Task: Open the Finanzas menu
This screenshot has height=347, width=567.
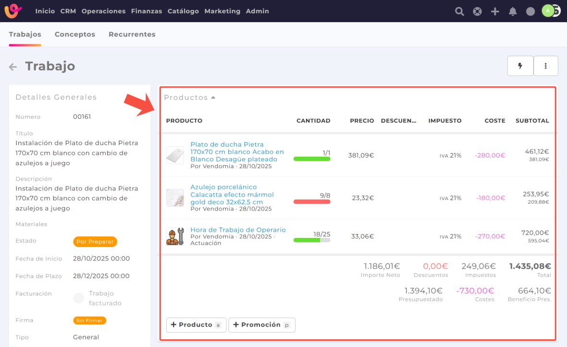Action: click(x=146, y=11)
